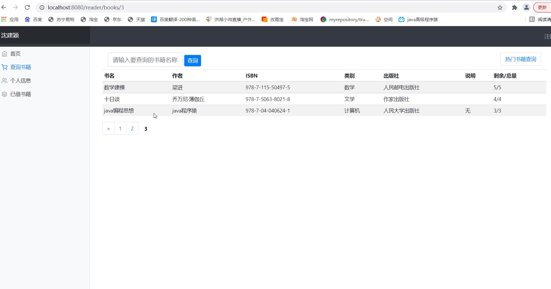The image size is (551, 289).
Task: Click the 更新 browser update button
Action: click(x=542, y=8)
